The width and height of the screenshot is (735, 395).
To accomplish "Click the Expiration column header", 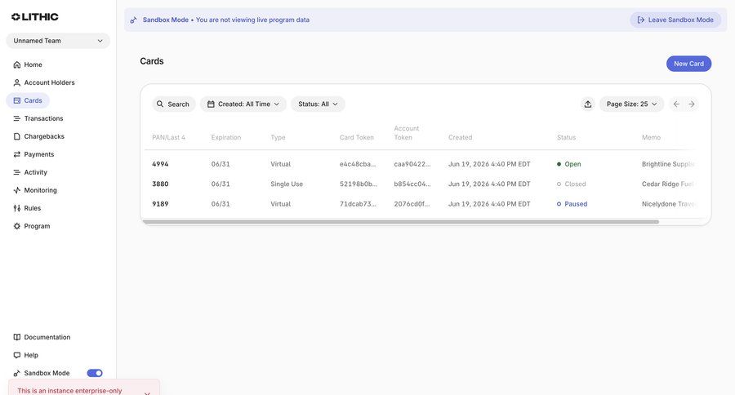I will click(x=226, y=137).
